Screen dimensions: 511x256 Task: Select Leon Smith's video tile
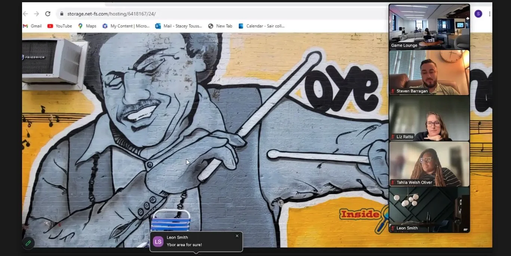tap(429, 210)
